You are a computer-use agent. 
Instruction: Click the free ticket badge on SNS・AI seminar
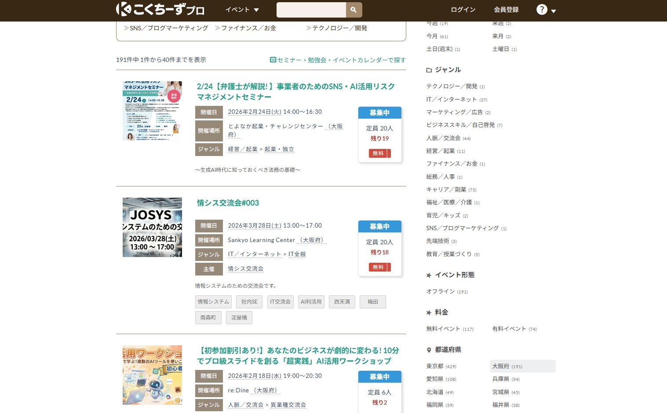coord(379,153)
